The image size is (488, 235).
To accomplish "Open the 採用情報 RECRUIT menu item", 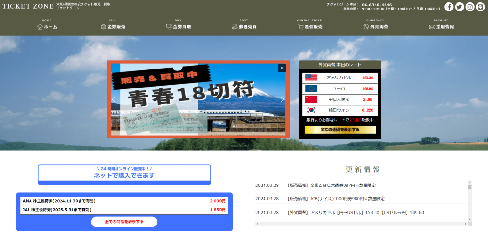I will 441,27.
